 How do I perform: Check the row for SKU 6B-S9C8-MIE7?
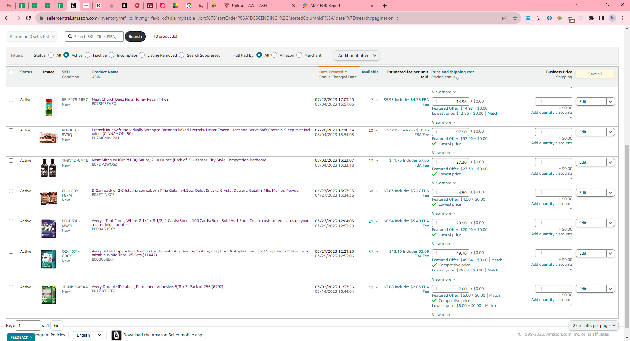11,100
